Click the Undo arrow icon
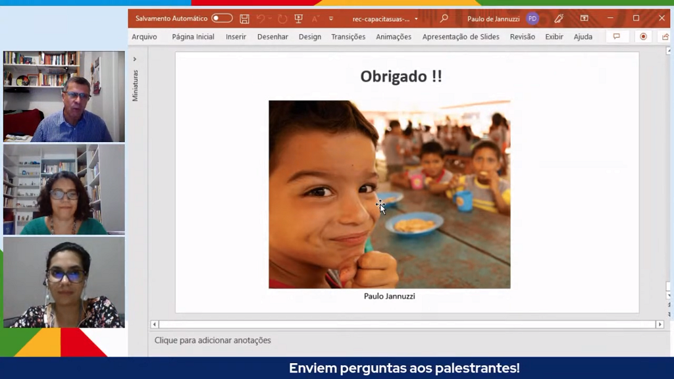Screen dimensions: 674x379 (261, 19)
